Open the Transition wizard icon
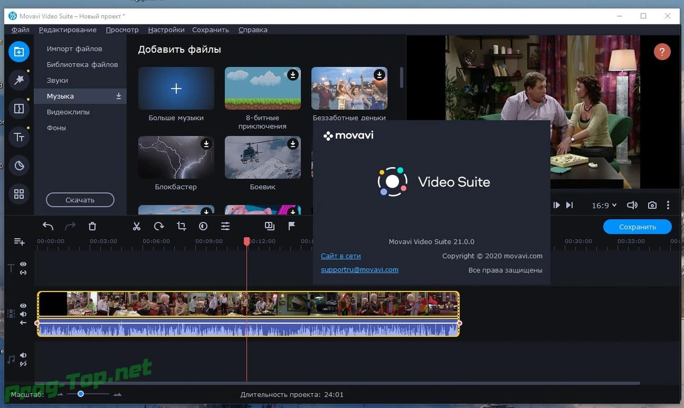The height and width of the screenshot is (408, 684). [x=270, y=226]
